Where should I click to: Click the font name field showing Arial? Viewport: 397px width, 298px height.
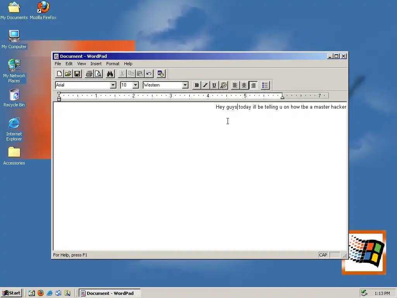(x=83, y=85)
